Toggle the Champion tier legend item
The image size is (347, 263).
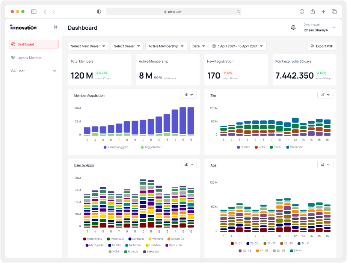(x=295, y=147)
